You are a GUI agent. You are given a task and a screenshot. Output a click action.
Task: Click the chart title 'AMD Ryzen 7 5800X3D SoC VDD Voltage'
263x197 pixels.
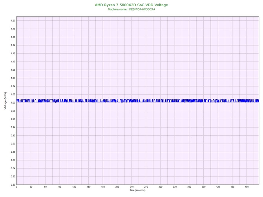(x=131, y=5)
